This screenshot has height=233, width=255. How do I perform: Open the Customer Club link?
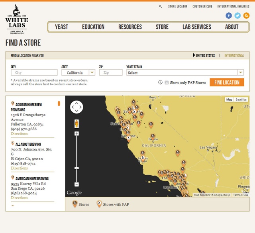202,6
